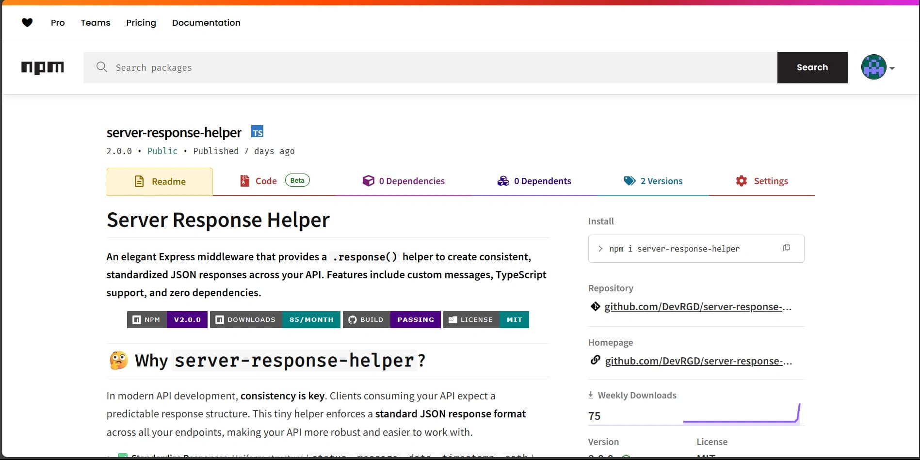This screenshot has height=460, width=920.
Task: Open the Documentation menu item
Action: click(206, 23)
